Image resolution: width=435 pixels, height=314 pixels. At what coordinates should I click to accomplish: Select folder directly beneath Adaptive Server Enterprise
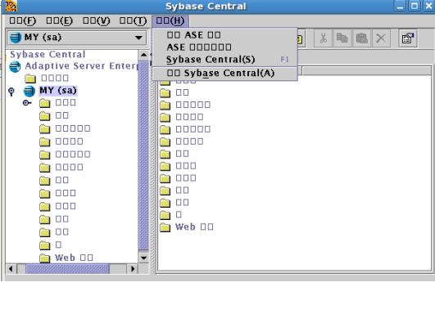click(x=47, y=78)
